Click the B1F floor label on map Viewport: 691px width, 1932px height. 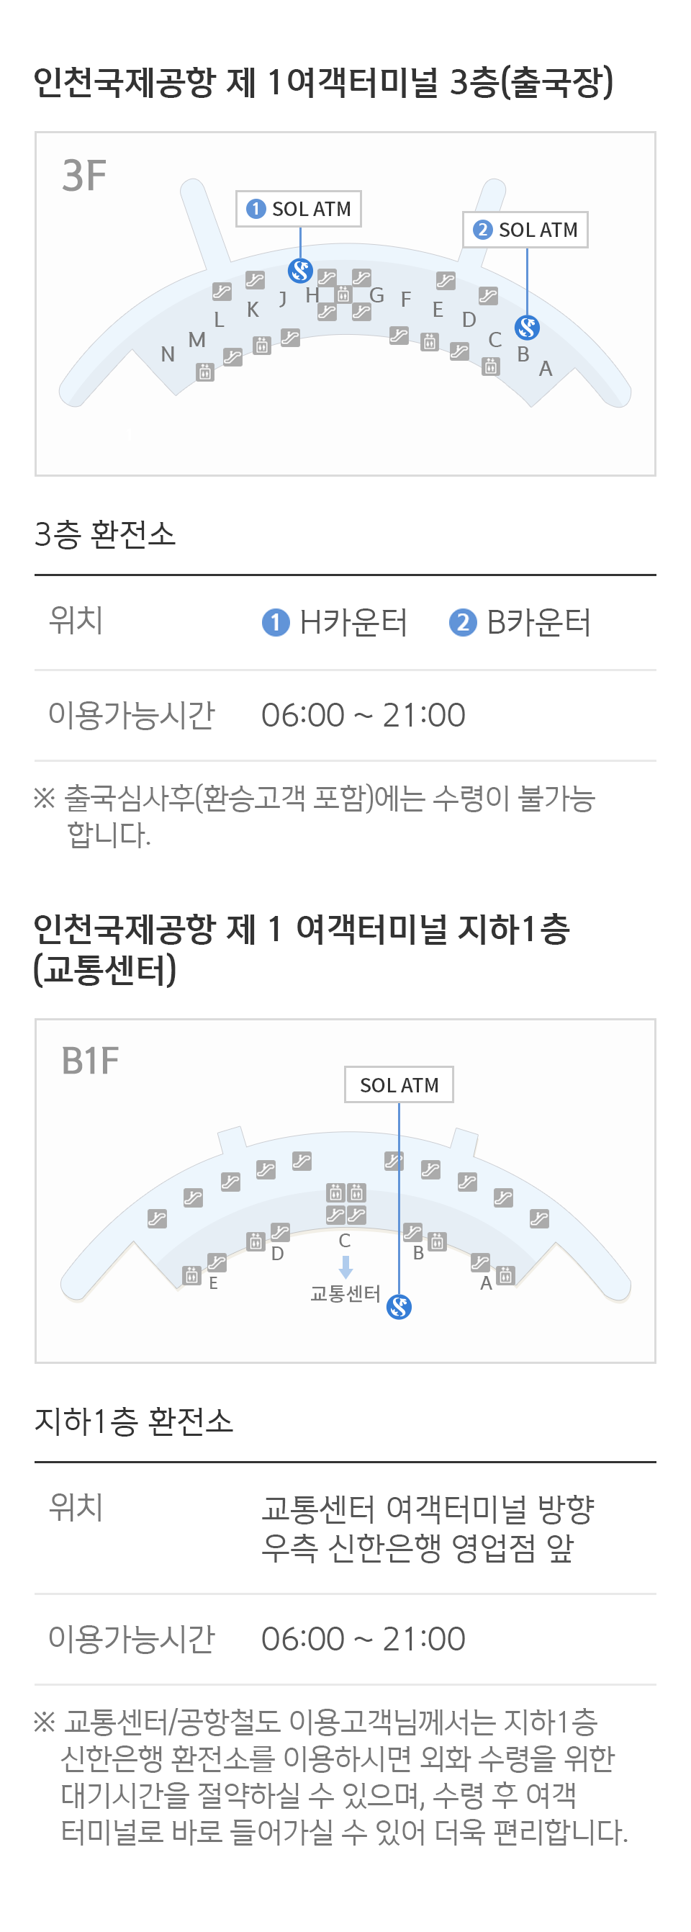tap(90, 1061)
